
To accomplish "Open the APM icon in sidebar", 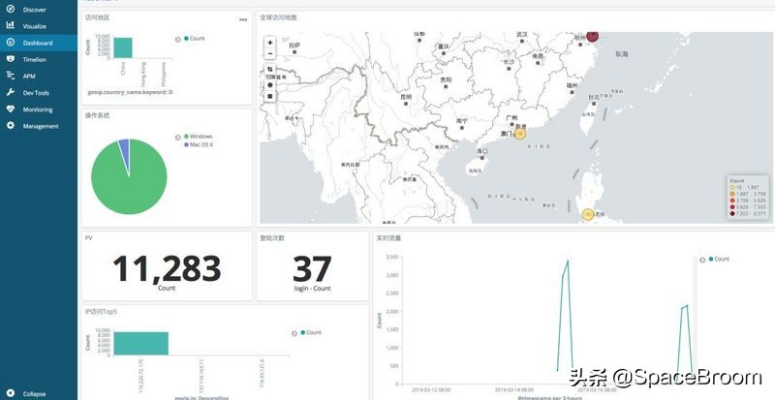I will 11,76.
